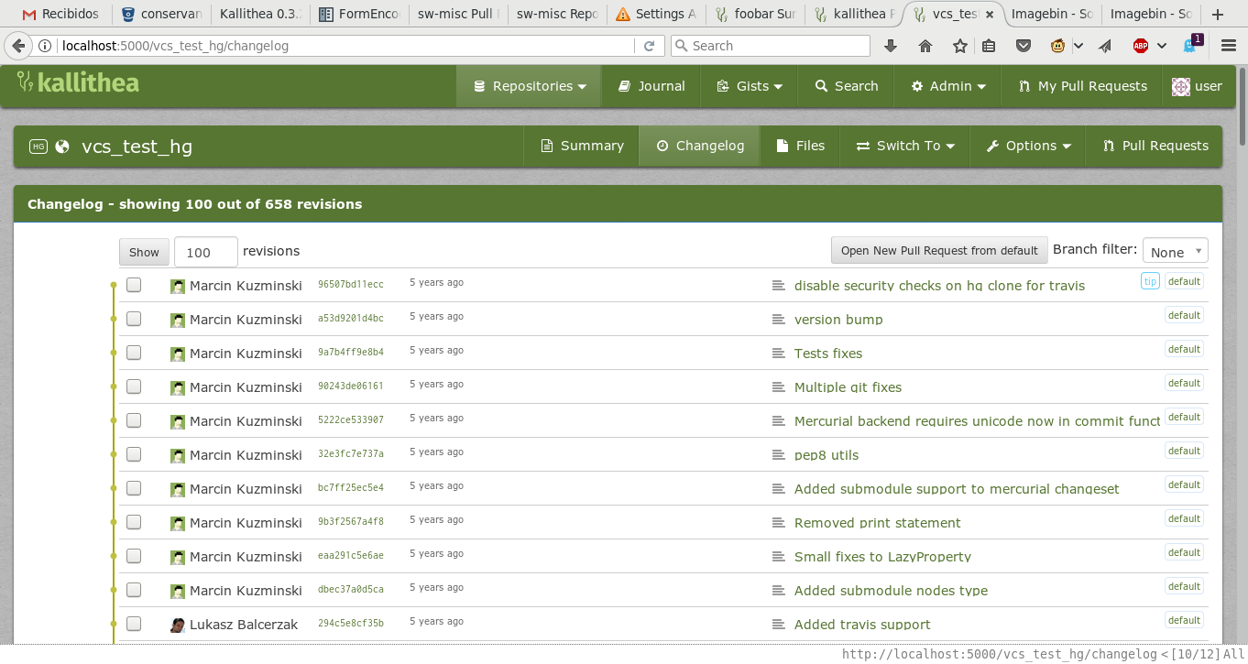Click the tip tag label
The height and width of the screenshot is (664, 1248).
point(1150,281)
